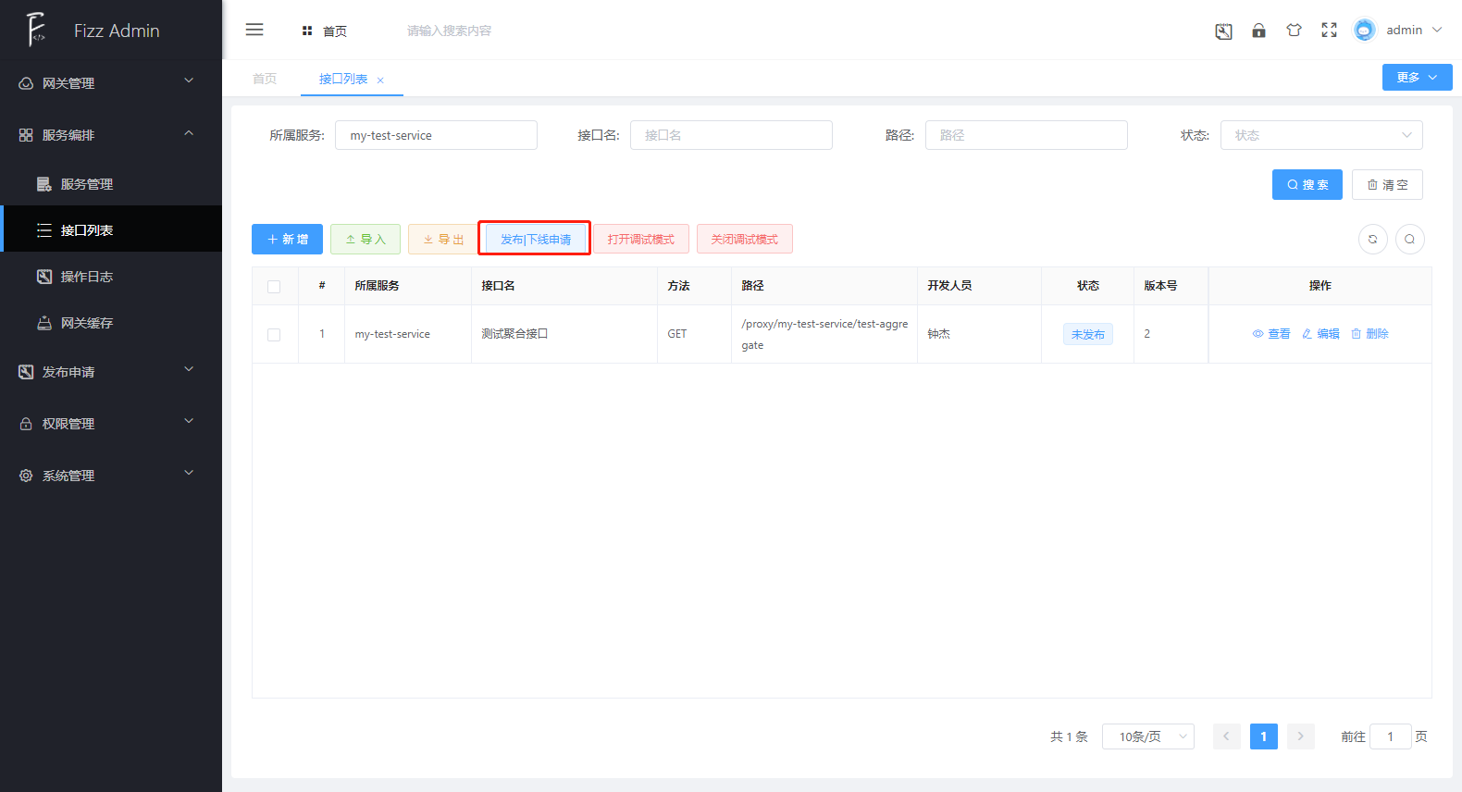This screenshot has height=792, width=1462.
Task: Click the circular refresh icon above table
Action: 1372,239
